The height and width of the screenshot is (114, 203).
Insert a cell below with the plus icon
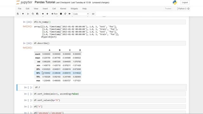coord(23,14)
